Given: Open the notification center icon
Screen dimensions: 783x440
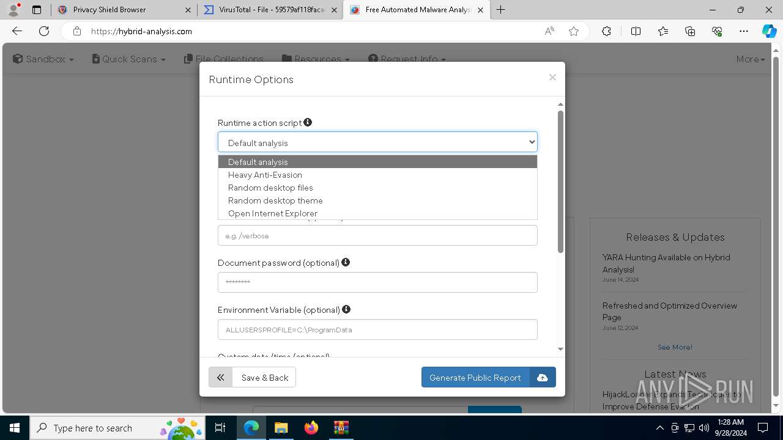Looking at the screenshot, I should (x=763, y=428).
